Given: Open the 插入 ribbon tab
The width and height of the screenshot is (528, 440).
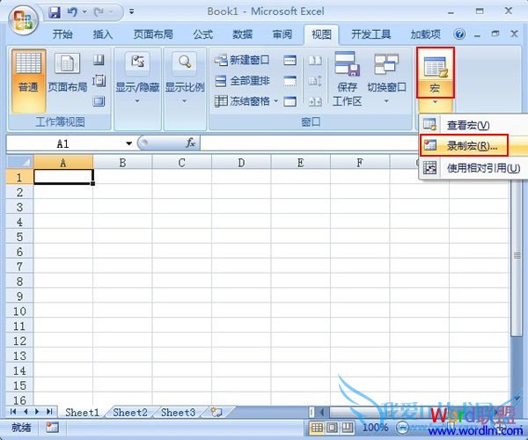Looking at the screenshot, I should tap(102, 34).
